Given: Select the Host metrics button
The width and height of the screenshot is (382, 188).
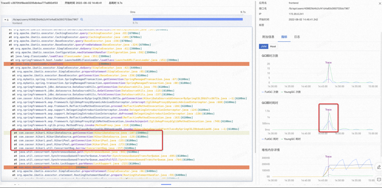Looking at the screenshot, I should 273,46.
